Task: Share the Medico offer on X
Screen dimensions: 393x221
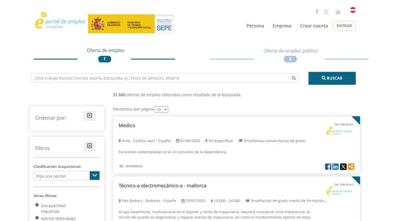Action: (343, 167)
